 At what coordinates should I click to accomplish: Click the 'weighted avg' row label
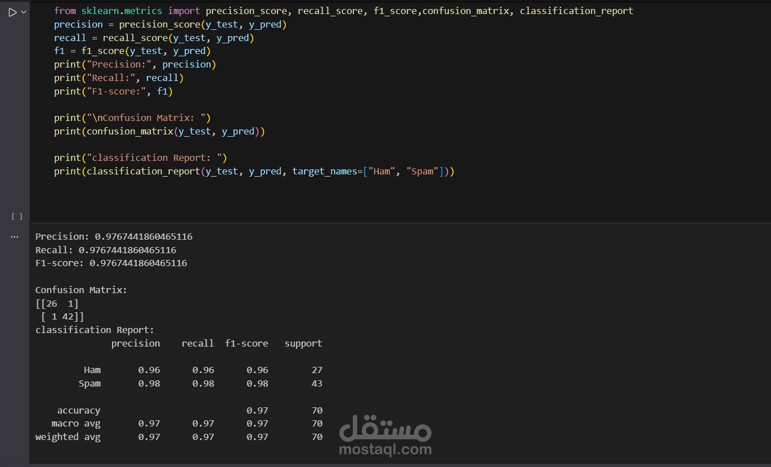[68, 437]
